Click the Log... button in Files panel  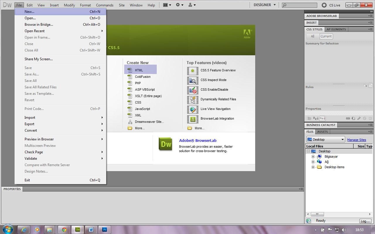click(365, 221)
